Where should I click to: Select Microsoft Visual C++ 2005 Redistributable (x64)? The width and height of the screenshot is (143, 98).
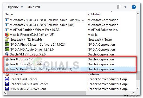point(42,25)
